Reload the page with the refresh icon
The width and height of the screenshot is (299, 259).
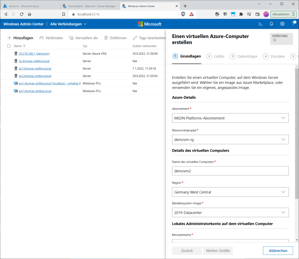tap(22, 14)
